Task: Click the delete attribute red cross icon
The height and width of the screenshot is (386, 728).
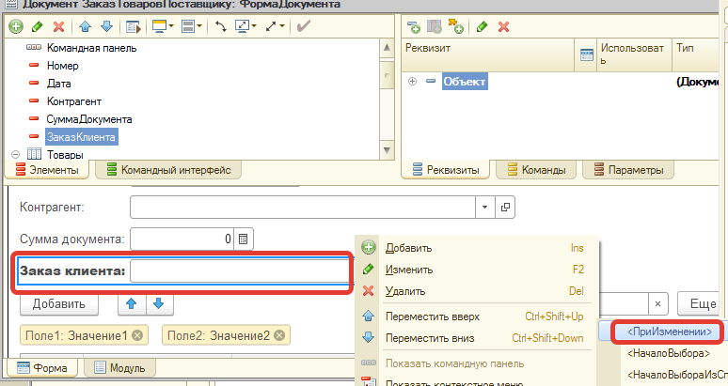Action: [x=503, y=27]
